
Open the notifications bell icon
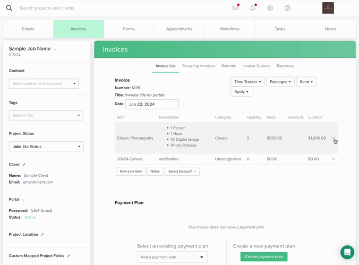[x=253, y=8]
